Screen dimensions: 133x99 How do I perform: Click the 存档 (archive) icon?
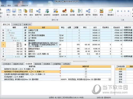[26, 11]
